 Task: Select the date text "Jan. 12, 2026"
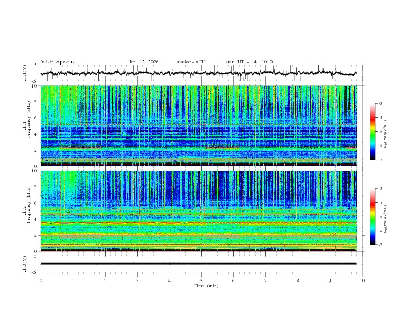pyautogui.click(x=144, y=62)
